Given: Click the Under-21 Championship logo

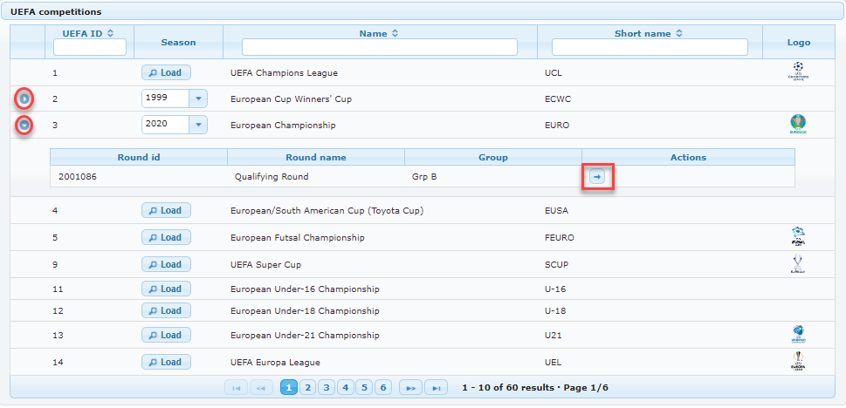Looking at the screenshot, I should [x=798, y=334].
